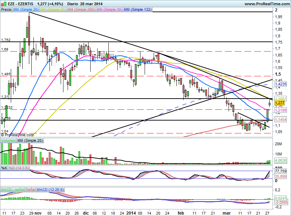Click the 27 label at the end of date axis
This screenshot has height=216, width=291.
pyautogui.click(x=267, y=213)
